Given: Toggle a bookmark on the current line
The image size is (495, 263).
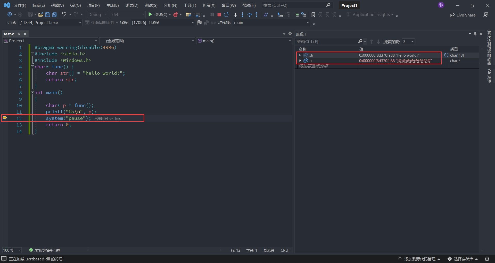Looking at the screenshot, I should click(313, 15).
